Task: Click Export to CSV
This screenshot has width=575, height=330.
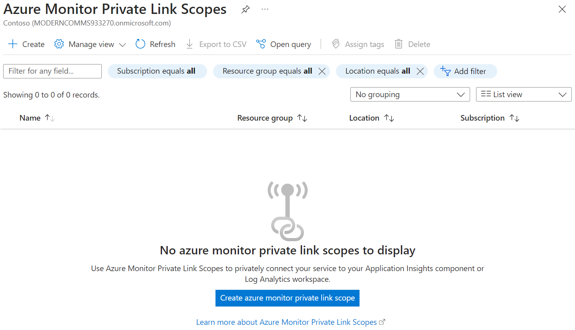Action: pyautogui.click(x=216, y=44)
